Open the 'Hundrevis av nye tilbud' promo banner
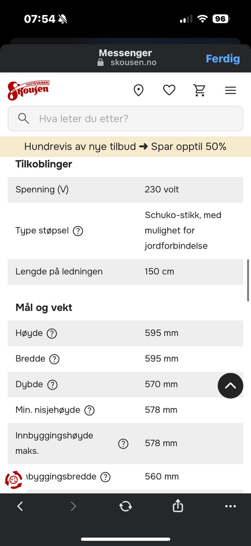The image size is (251, 546). pyautogui.click(x=125, y=147)
